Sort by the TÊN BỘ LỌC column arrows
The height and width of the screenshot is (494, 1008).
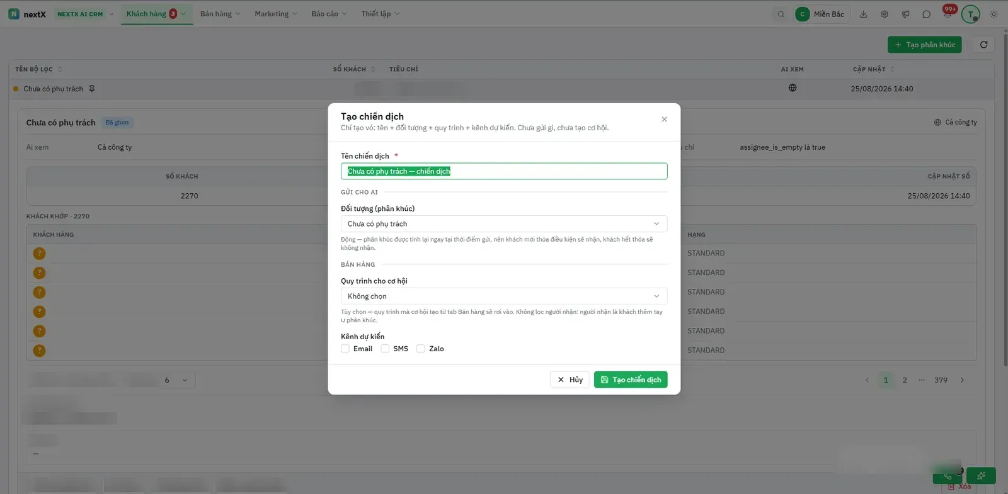click(x=60, y=69)
